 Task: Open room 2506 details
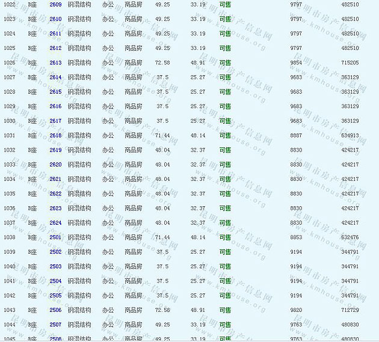tap(55, 310)
